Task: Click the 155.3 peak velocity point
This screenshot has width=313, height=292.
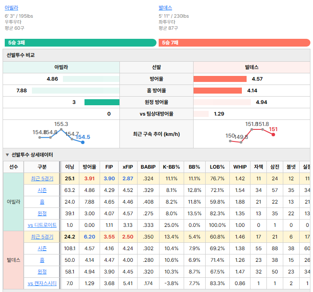Action: point(61,129)
